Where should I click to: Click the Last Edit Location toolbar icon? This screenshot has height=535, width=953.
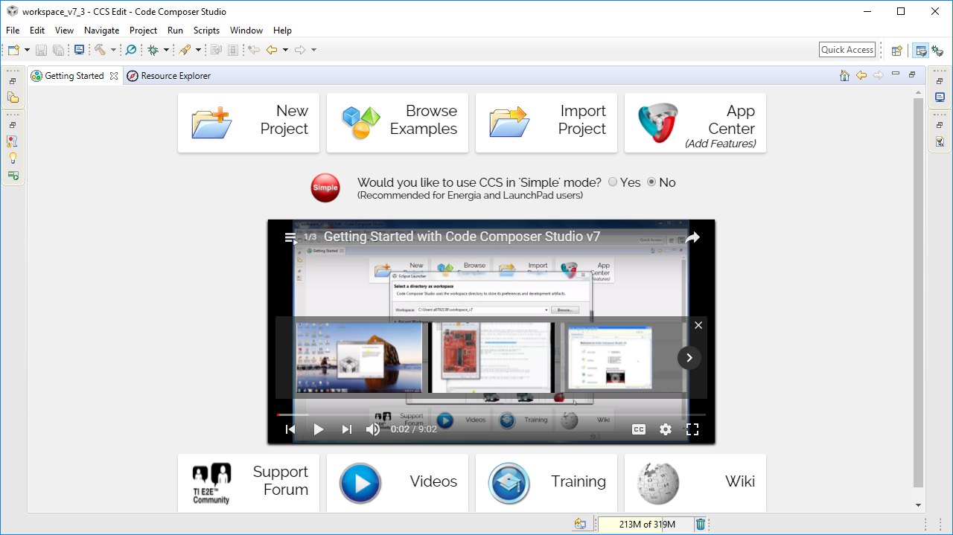pos(254,50)
